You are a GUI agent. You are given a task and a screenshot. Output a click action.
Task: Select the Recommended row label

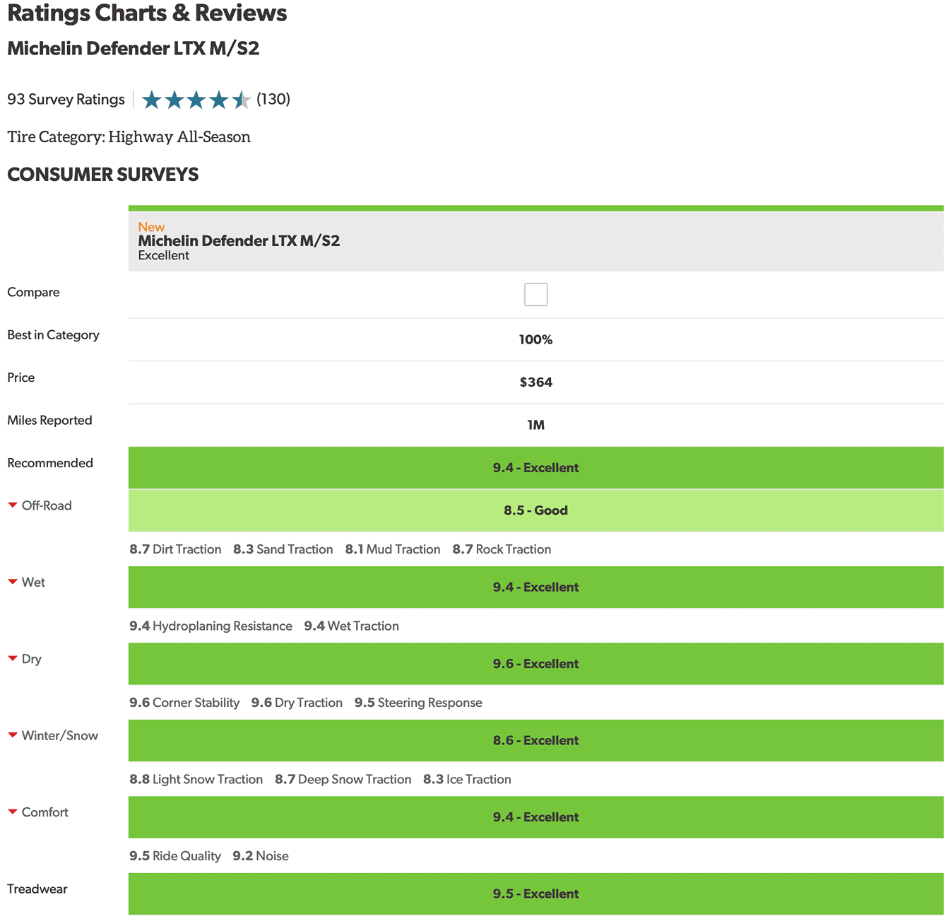[50, 463]
